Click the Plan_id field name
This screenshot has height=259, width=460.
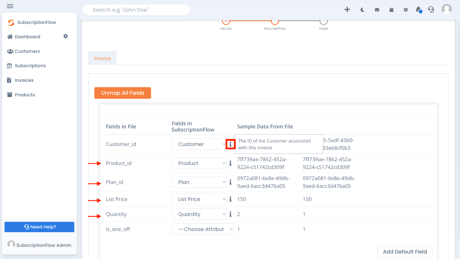pos(114,182)
